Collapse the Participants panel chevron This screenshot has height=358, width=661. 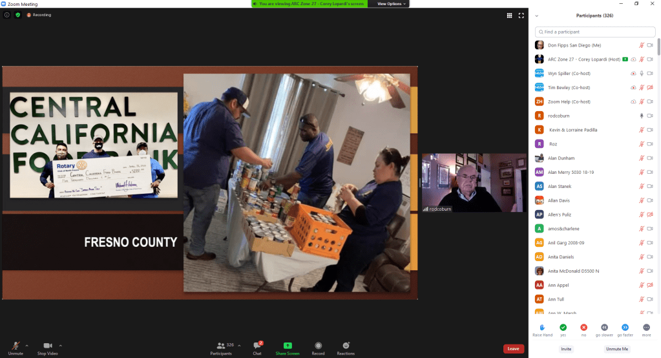536,15
